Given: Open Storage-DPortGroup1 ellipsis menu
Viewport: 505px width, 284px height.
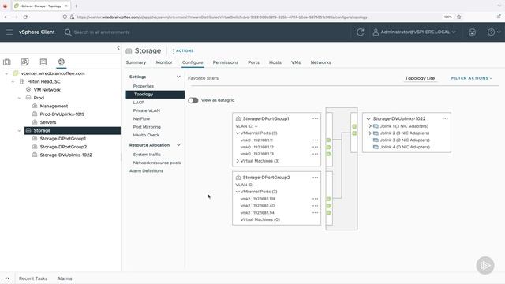Looking at the screenshot, I should tap(315, 118).
